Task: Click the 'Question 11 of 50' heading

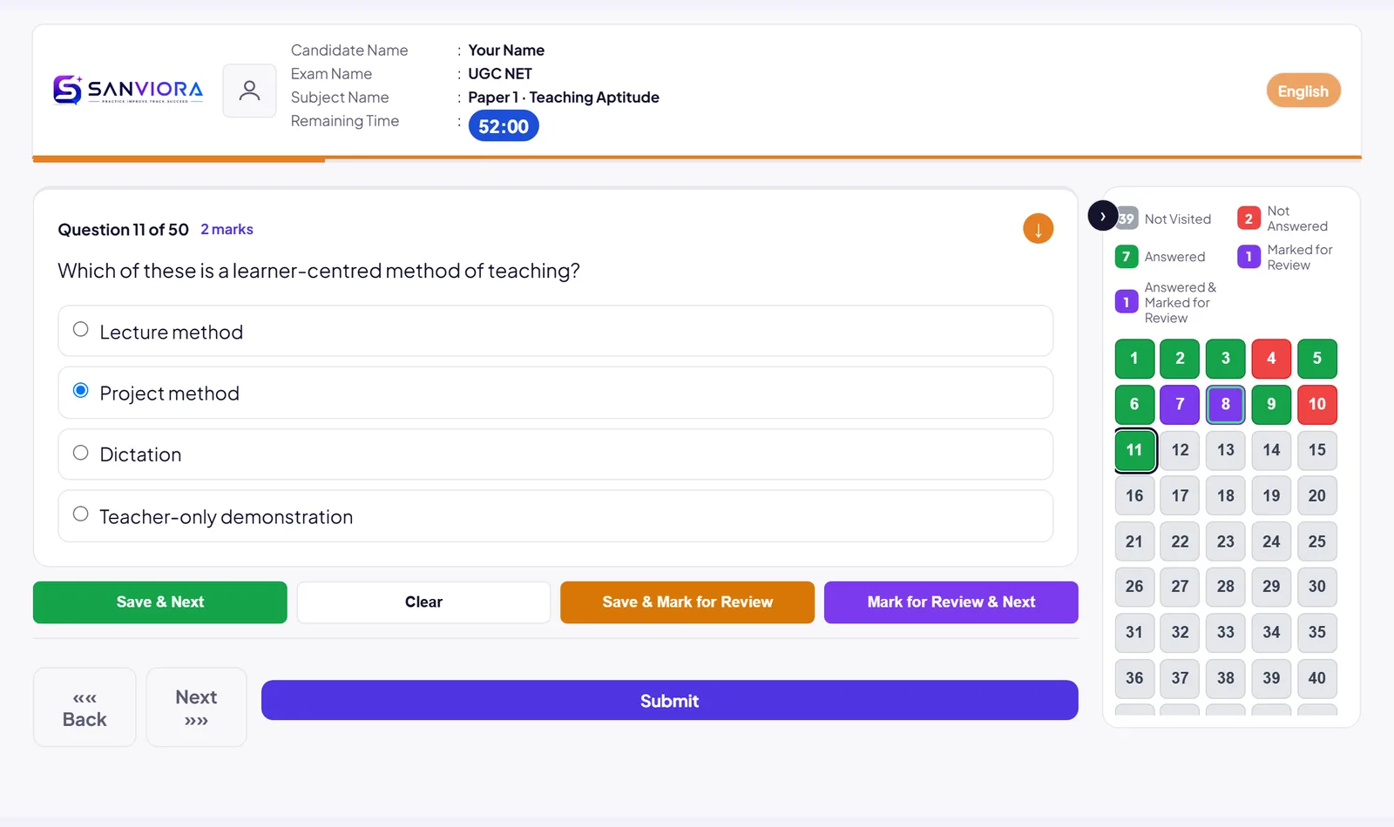Action: pos(123,230)
